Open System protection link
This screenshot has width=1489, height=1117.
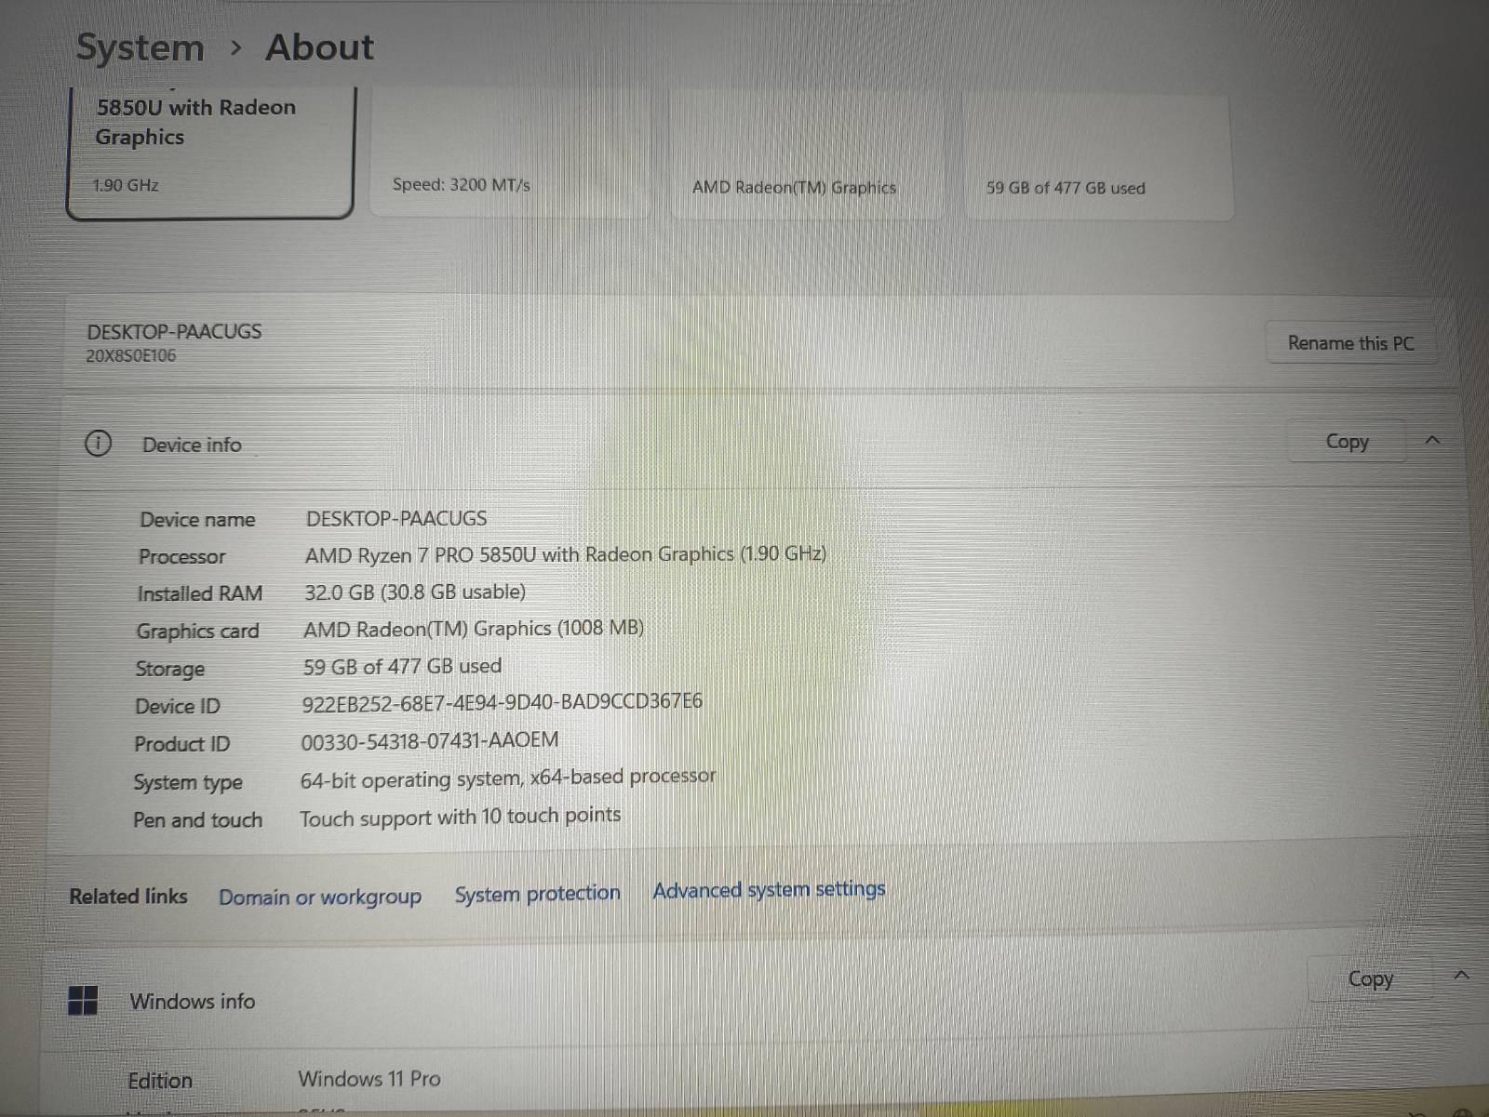point(538,894)
